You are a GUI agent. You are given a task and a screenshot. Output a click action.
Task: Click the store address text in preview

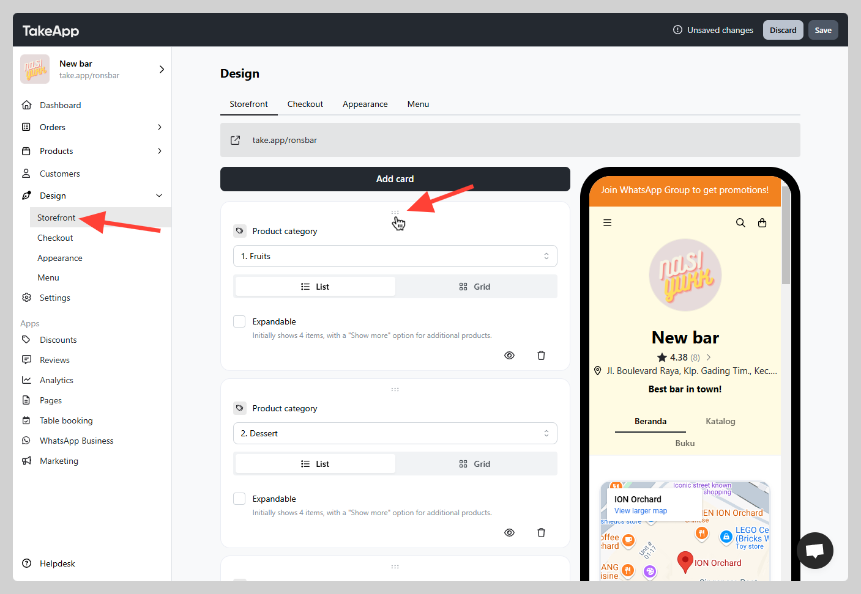[691, 371]
